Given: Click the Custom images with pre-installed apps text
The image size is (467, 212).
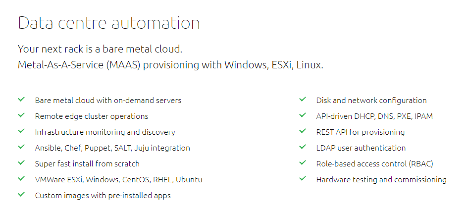Looking at the screenshot, I should pos(103,196).
